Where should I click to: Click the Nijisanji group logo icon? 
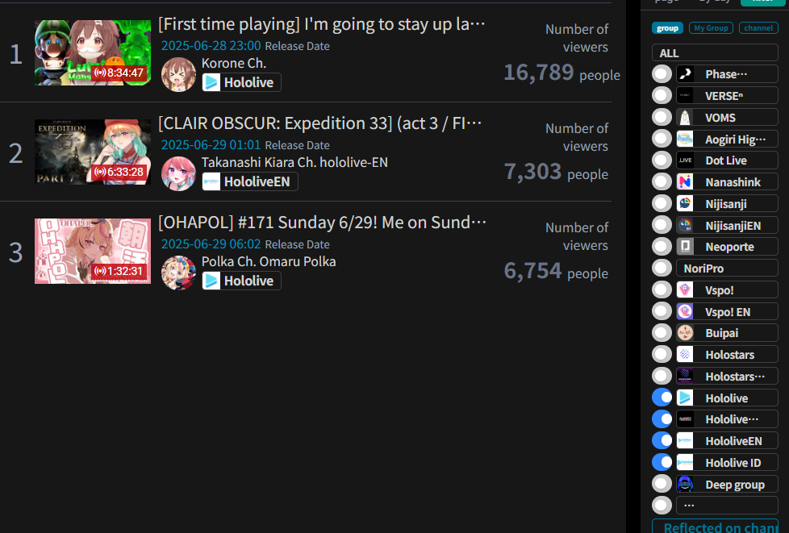tap(685, 204)
